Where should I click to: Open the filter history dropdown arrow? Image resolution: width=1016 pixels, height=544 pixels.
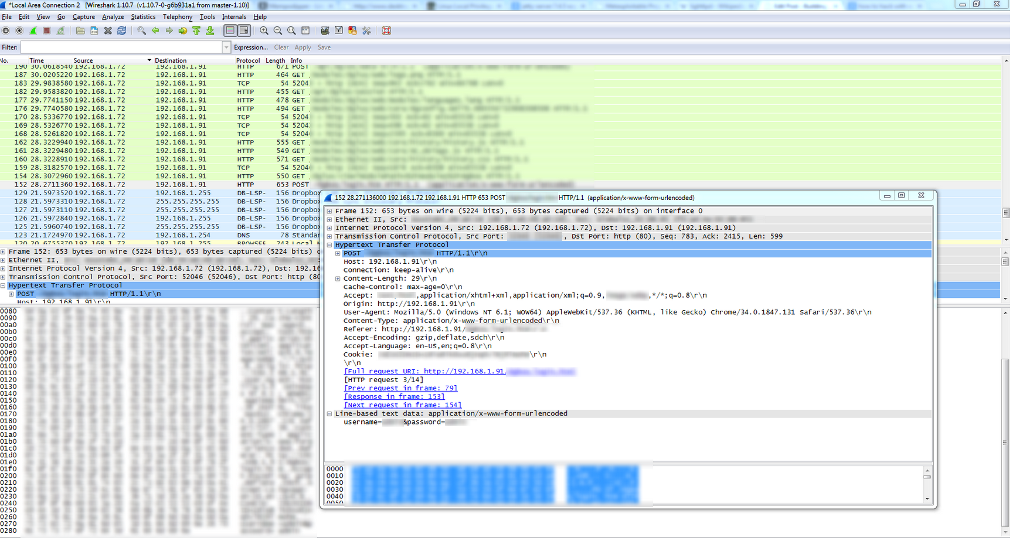tap(226, 47)
